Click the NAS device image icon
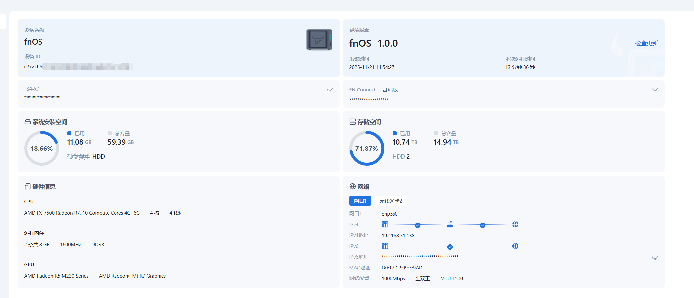The height and width of the screenshot is (298, 694). point(319,40)
